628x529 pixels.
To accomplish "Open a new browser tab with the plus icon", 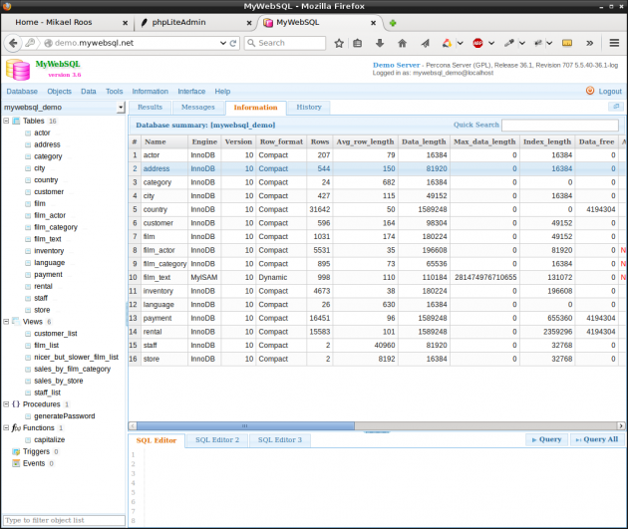I will (x=393, y=23).
